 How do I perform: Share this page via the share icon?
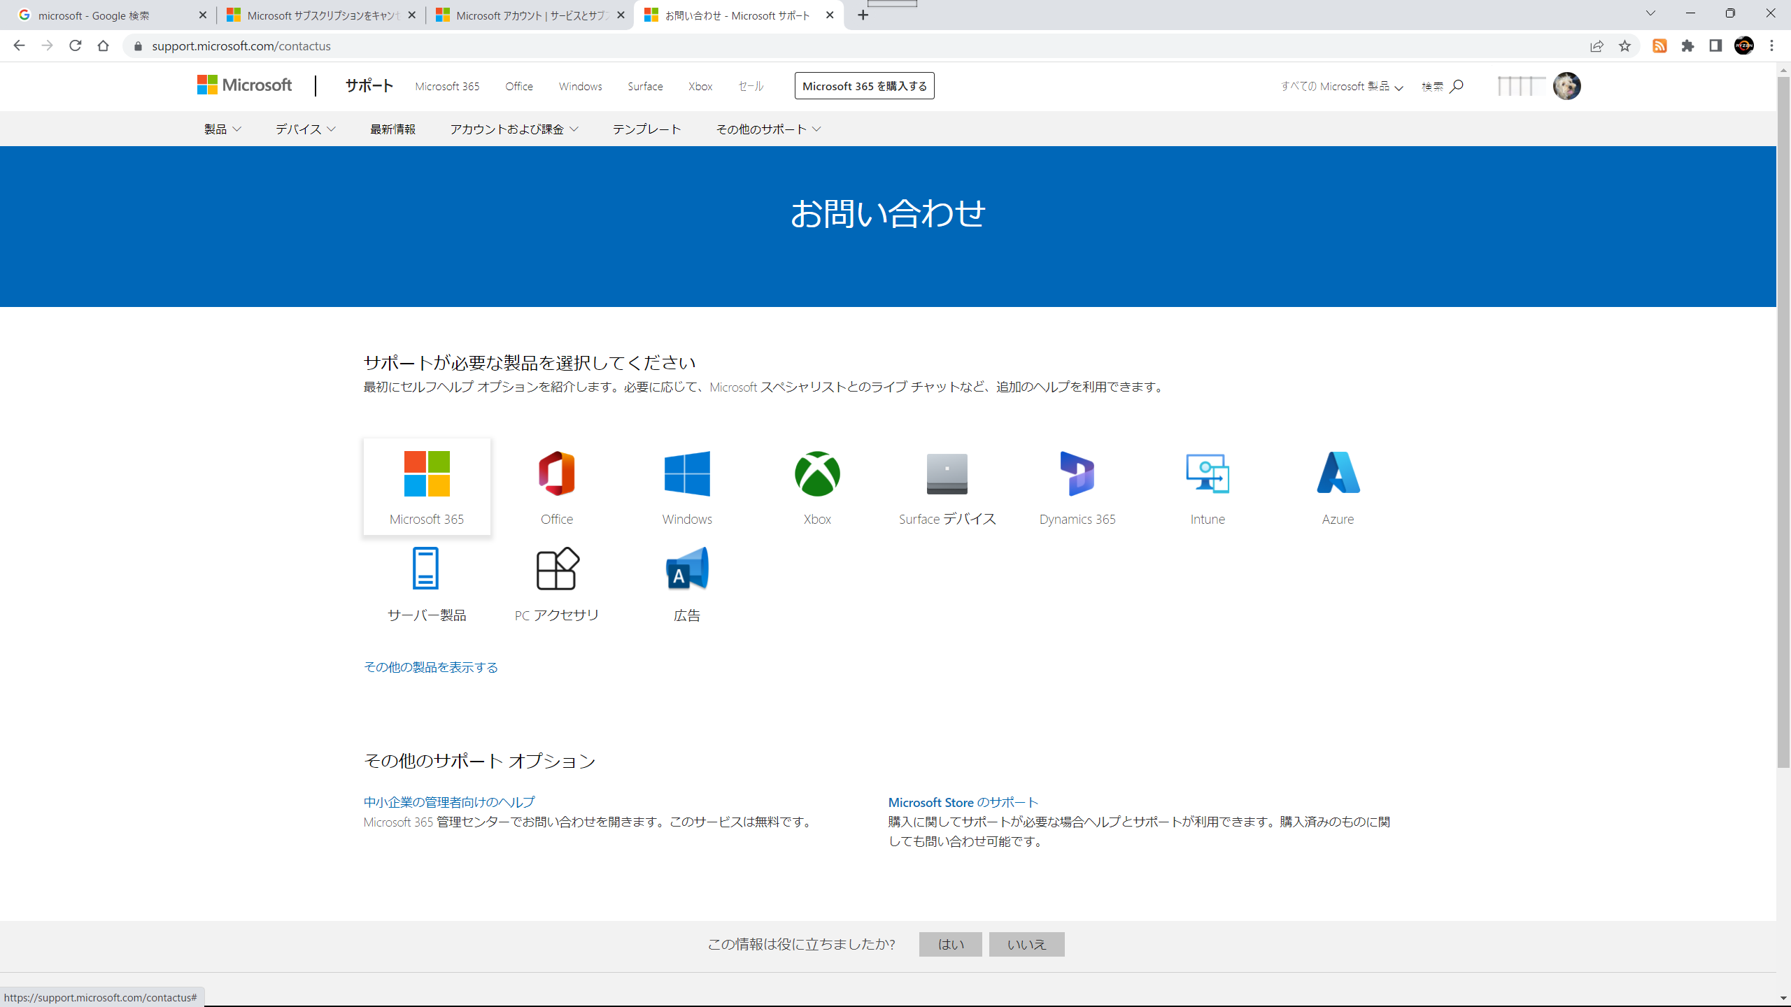pyautogui.click(x=1597, y=45)
